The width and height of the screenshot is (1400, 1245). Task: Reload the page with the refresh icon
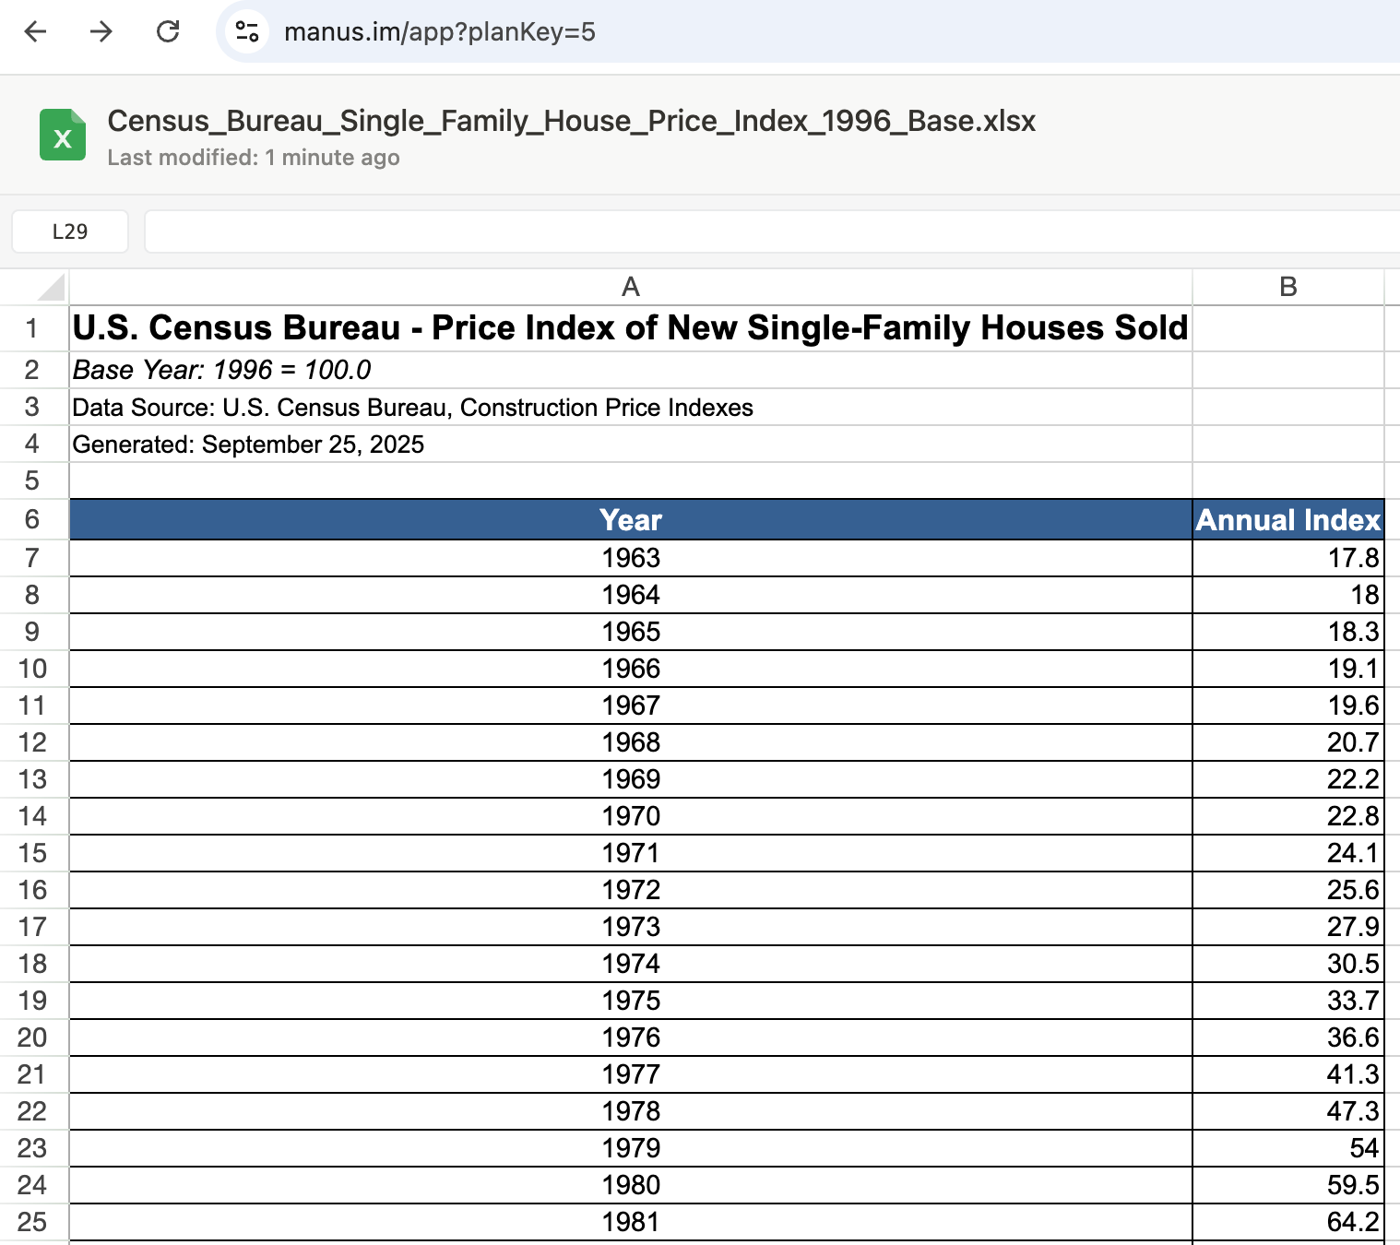click(168, 31)
